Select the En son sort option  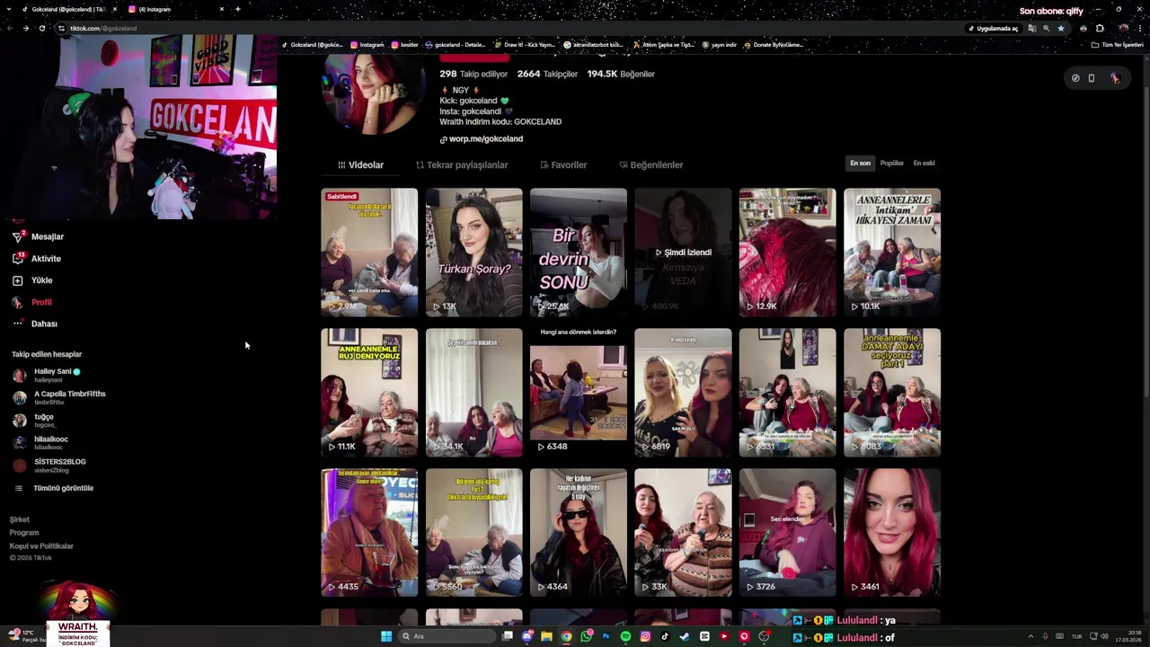click(861, 163)
